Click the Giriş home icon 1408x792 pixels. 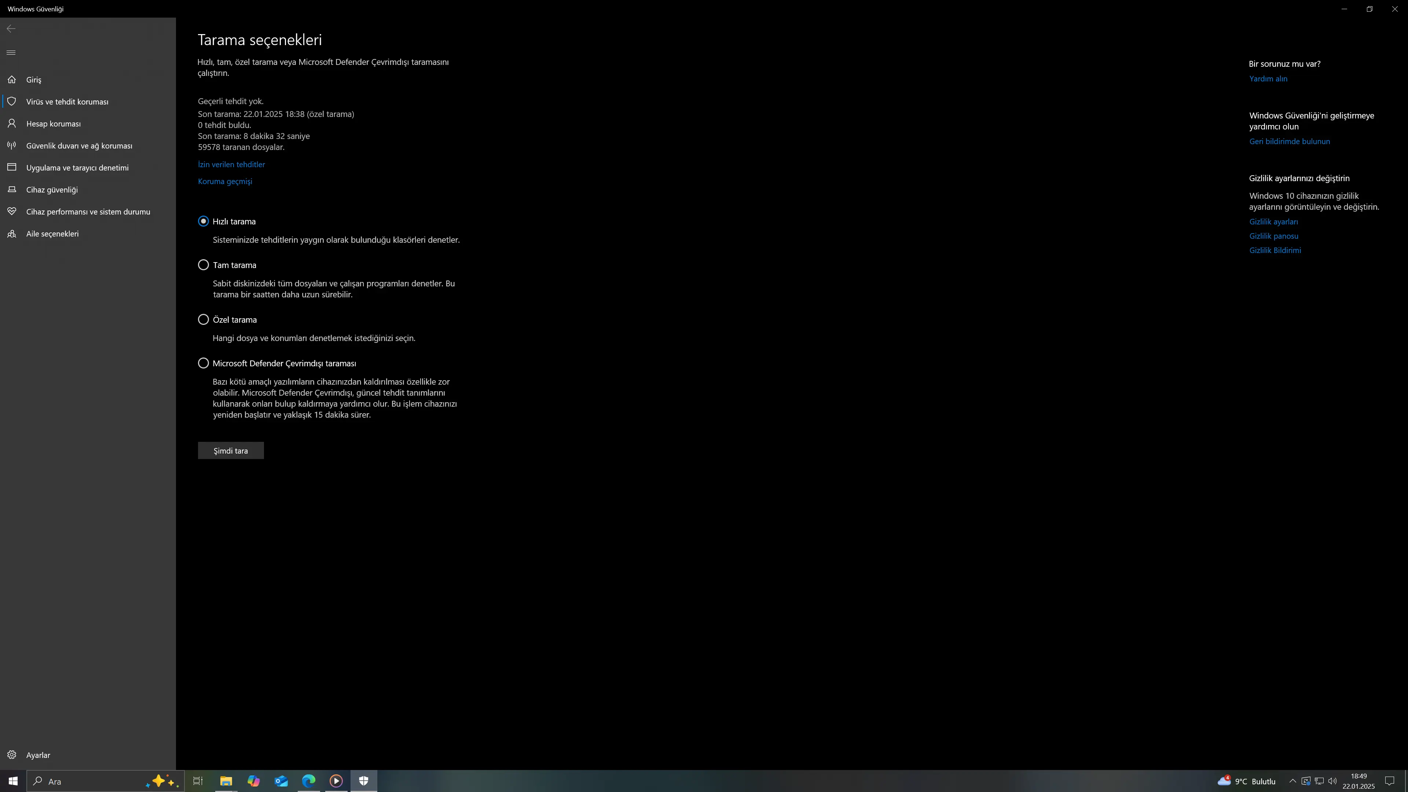pyautogui.click(x=11, y=80)
